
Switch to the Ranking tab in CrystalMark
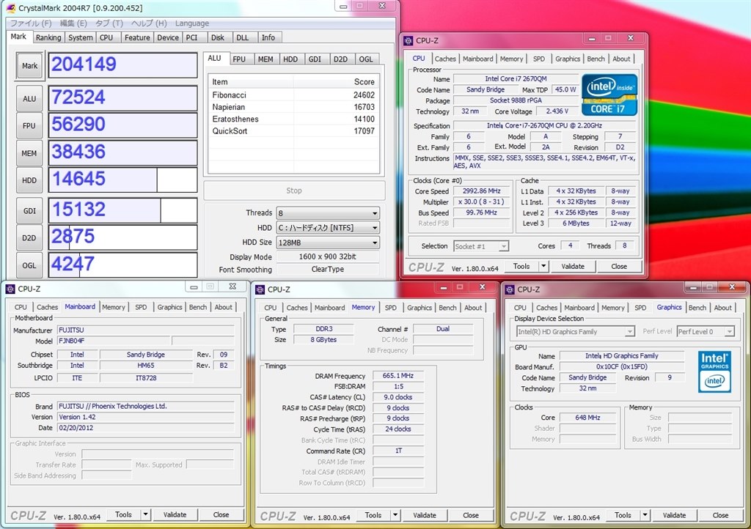click(x=48, y=37)
